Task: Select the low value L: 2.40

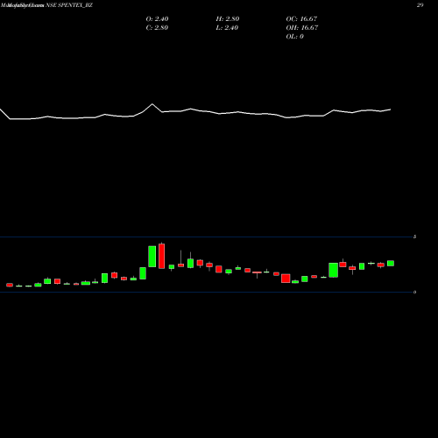Action: (227, 28)
